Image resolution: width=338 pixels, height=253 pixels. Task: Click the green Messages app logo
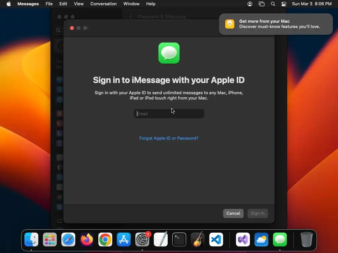click(169, 53)
